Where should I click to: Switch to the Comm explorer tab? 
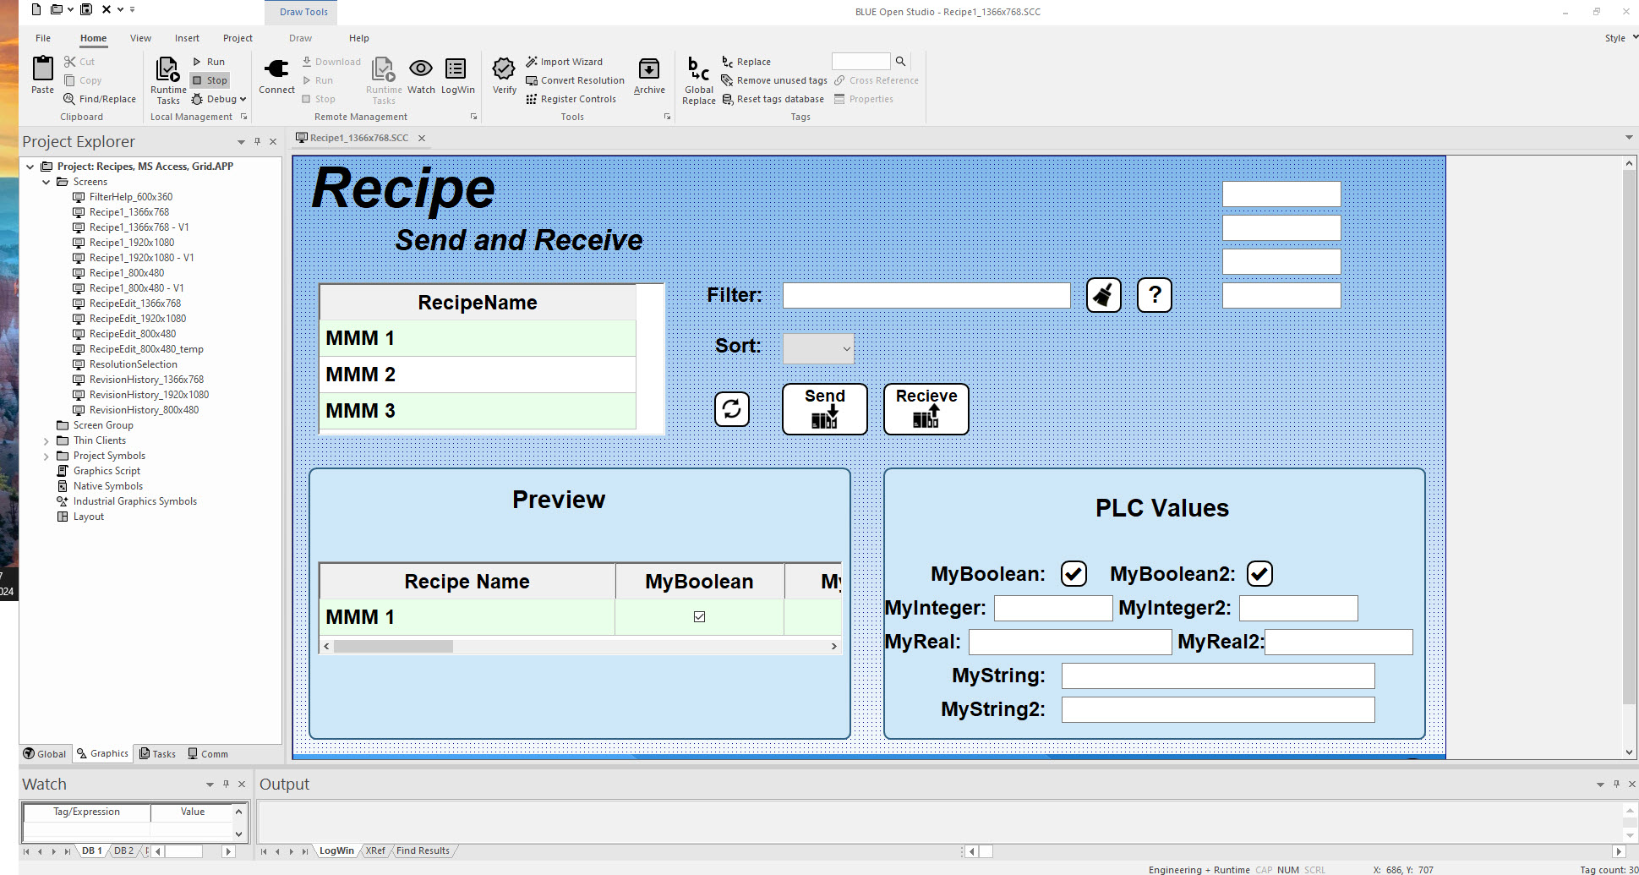(x=208, y=754)
